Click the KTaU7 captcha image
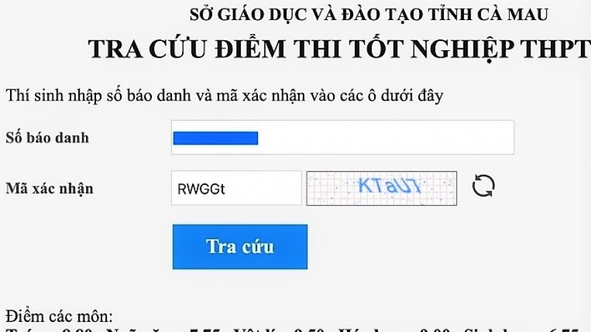Image resolution: width=591 pixels, height=332 pixels. pos(381,188)
